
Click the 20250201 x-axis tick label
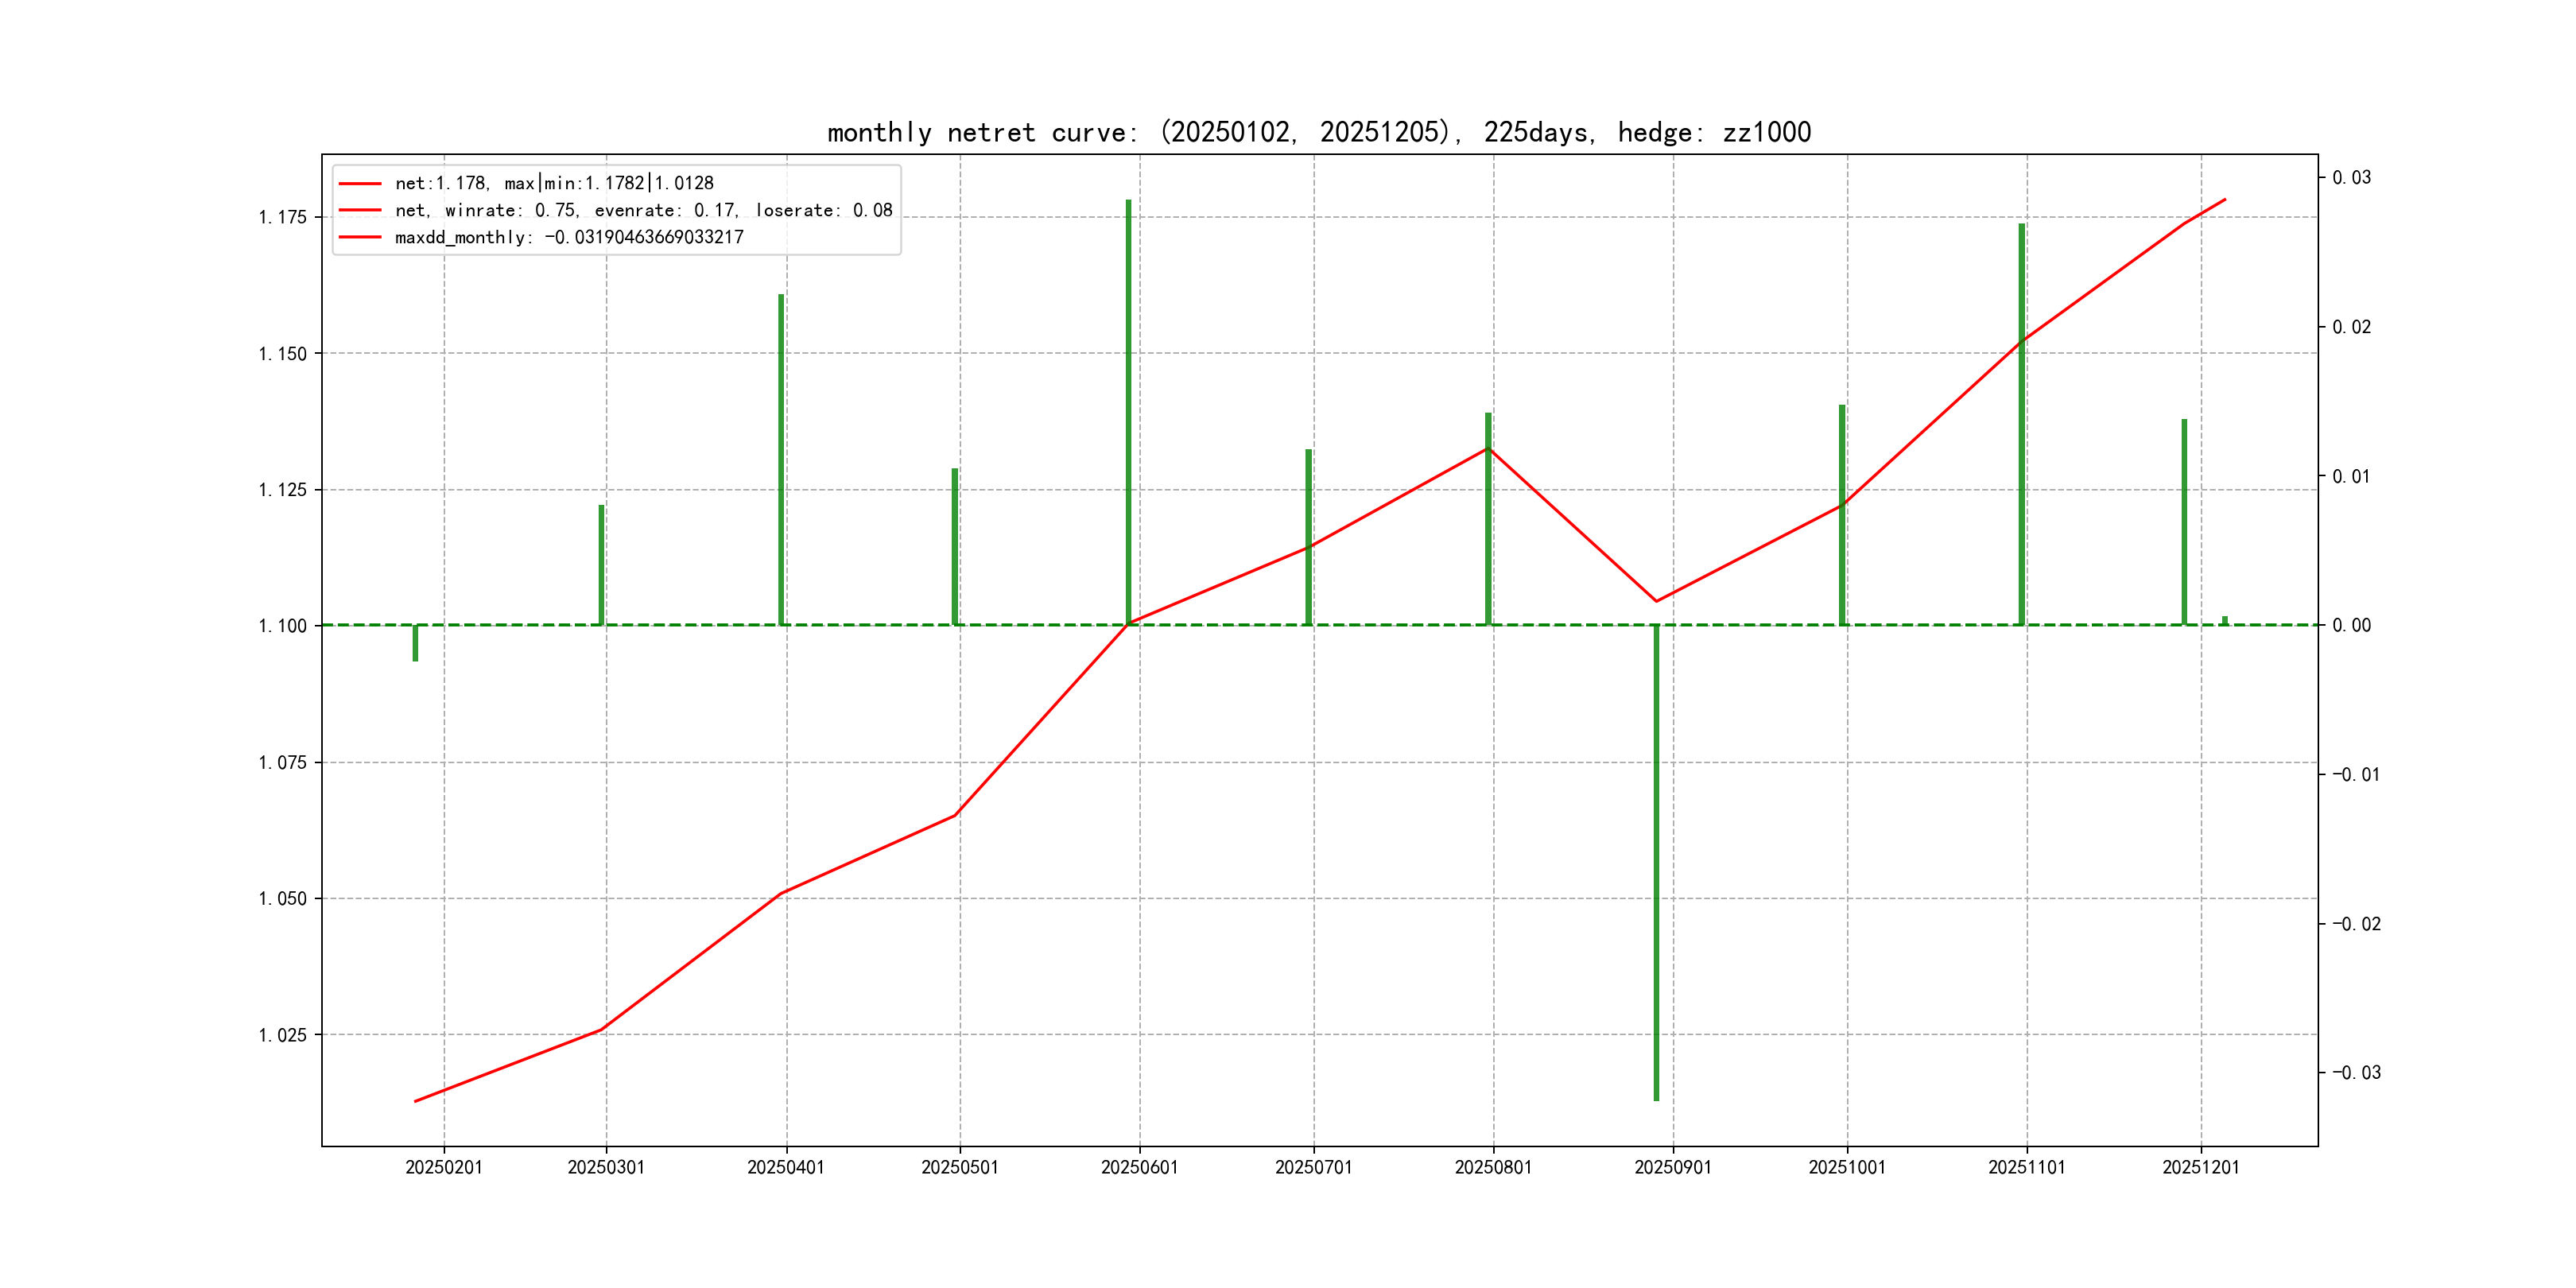coord(443,1167)
